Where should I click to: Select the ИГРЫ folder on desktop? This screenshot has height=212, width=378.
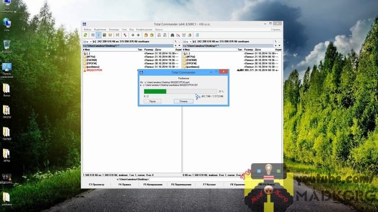[6, 155]
